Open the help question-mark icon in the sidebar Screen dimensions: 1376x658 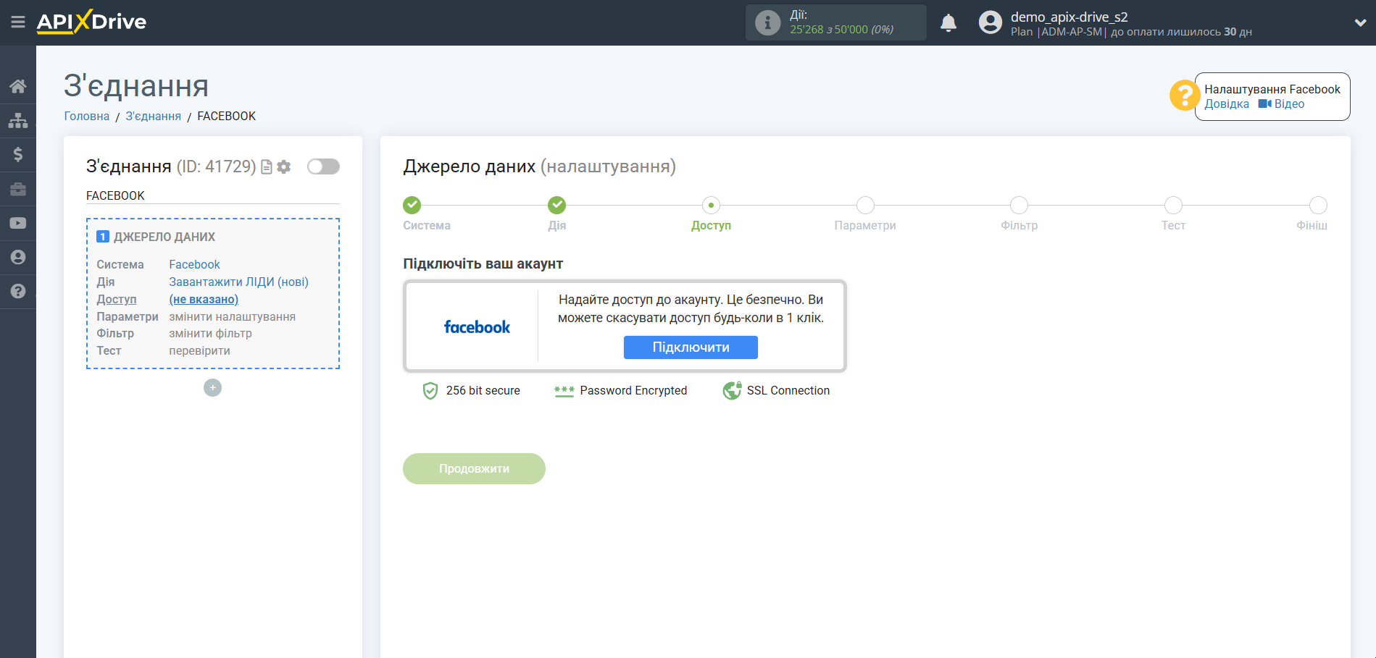tap(18, 291)
